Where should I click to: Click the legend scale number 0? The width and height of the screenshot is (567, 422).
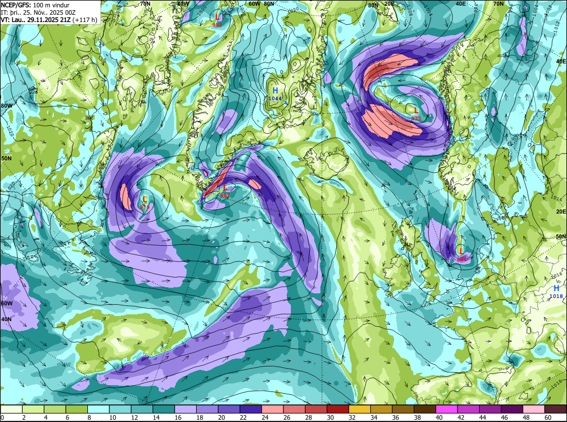[x=2, y=417]
